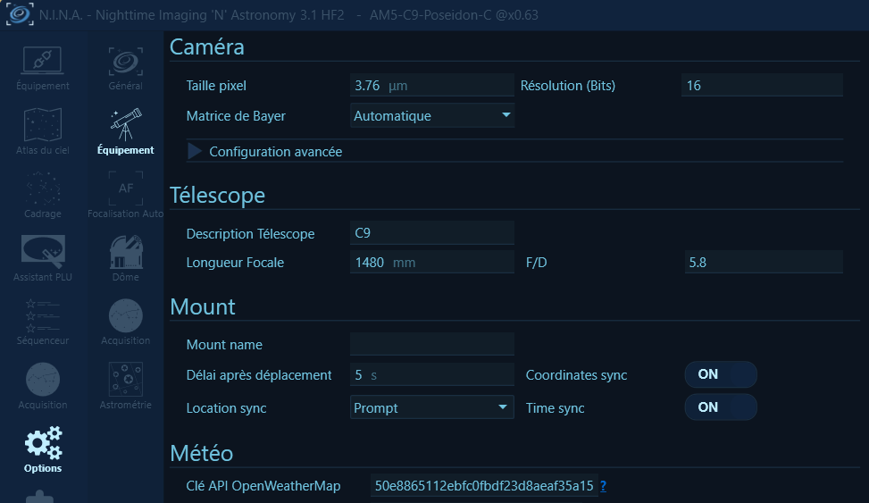Open the Dôme options tab
The height and width of the screenshot is (503, 869).
[x=125, y=257]
